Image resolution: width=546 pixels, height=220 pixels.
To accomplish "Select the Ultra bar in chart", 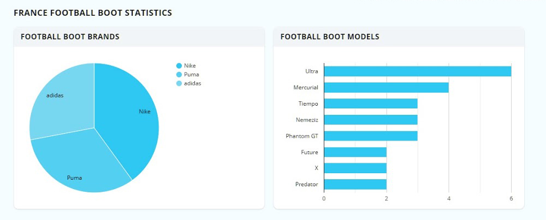I will [417, 71].
